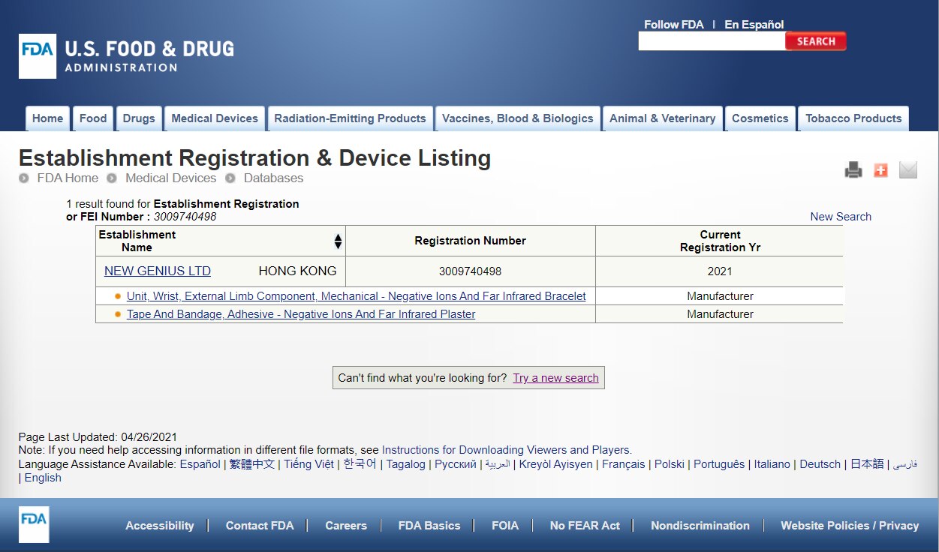This screenshot has height=552, width=939.
Task: Open the FDA Home breadcrumb
Action: point(68,178)
